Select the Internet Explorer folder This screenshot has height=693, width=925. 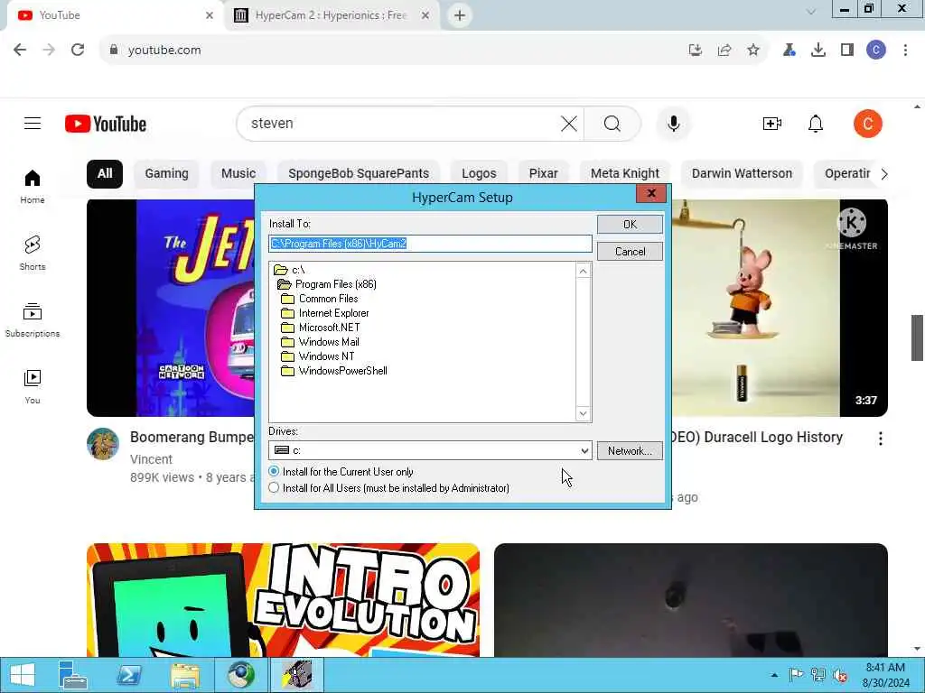pyautogui.click(x=325, y=313)
